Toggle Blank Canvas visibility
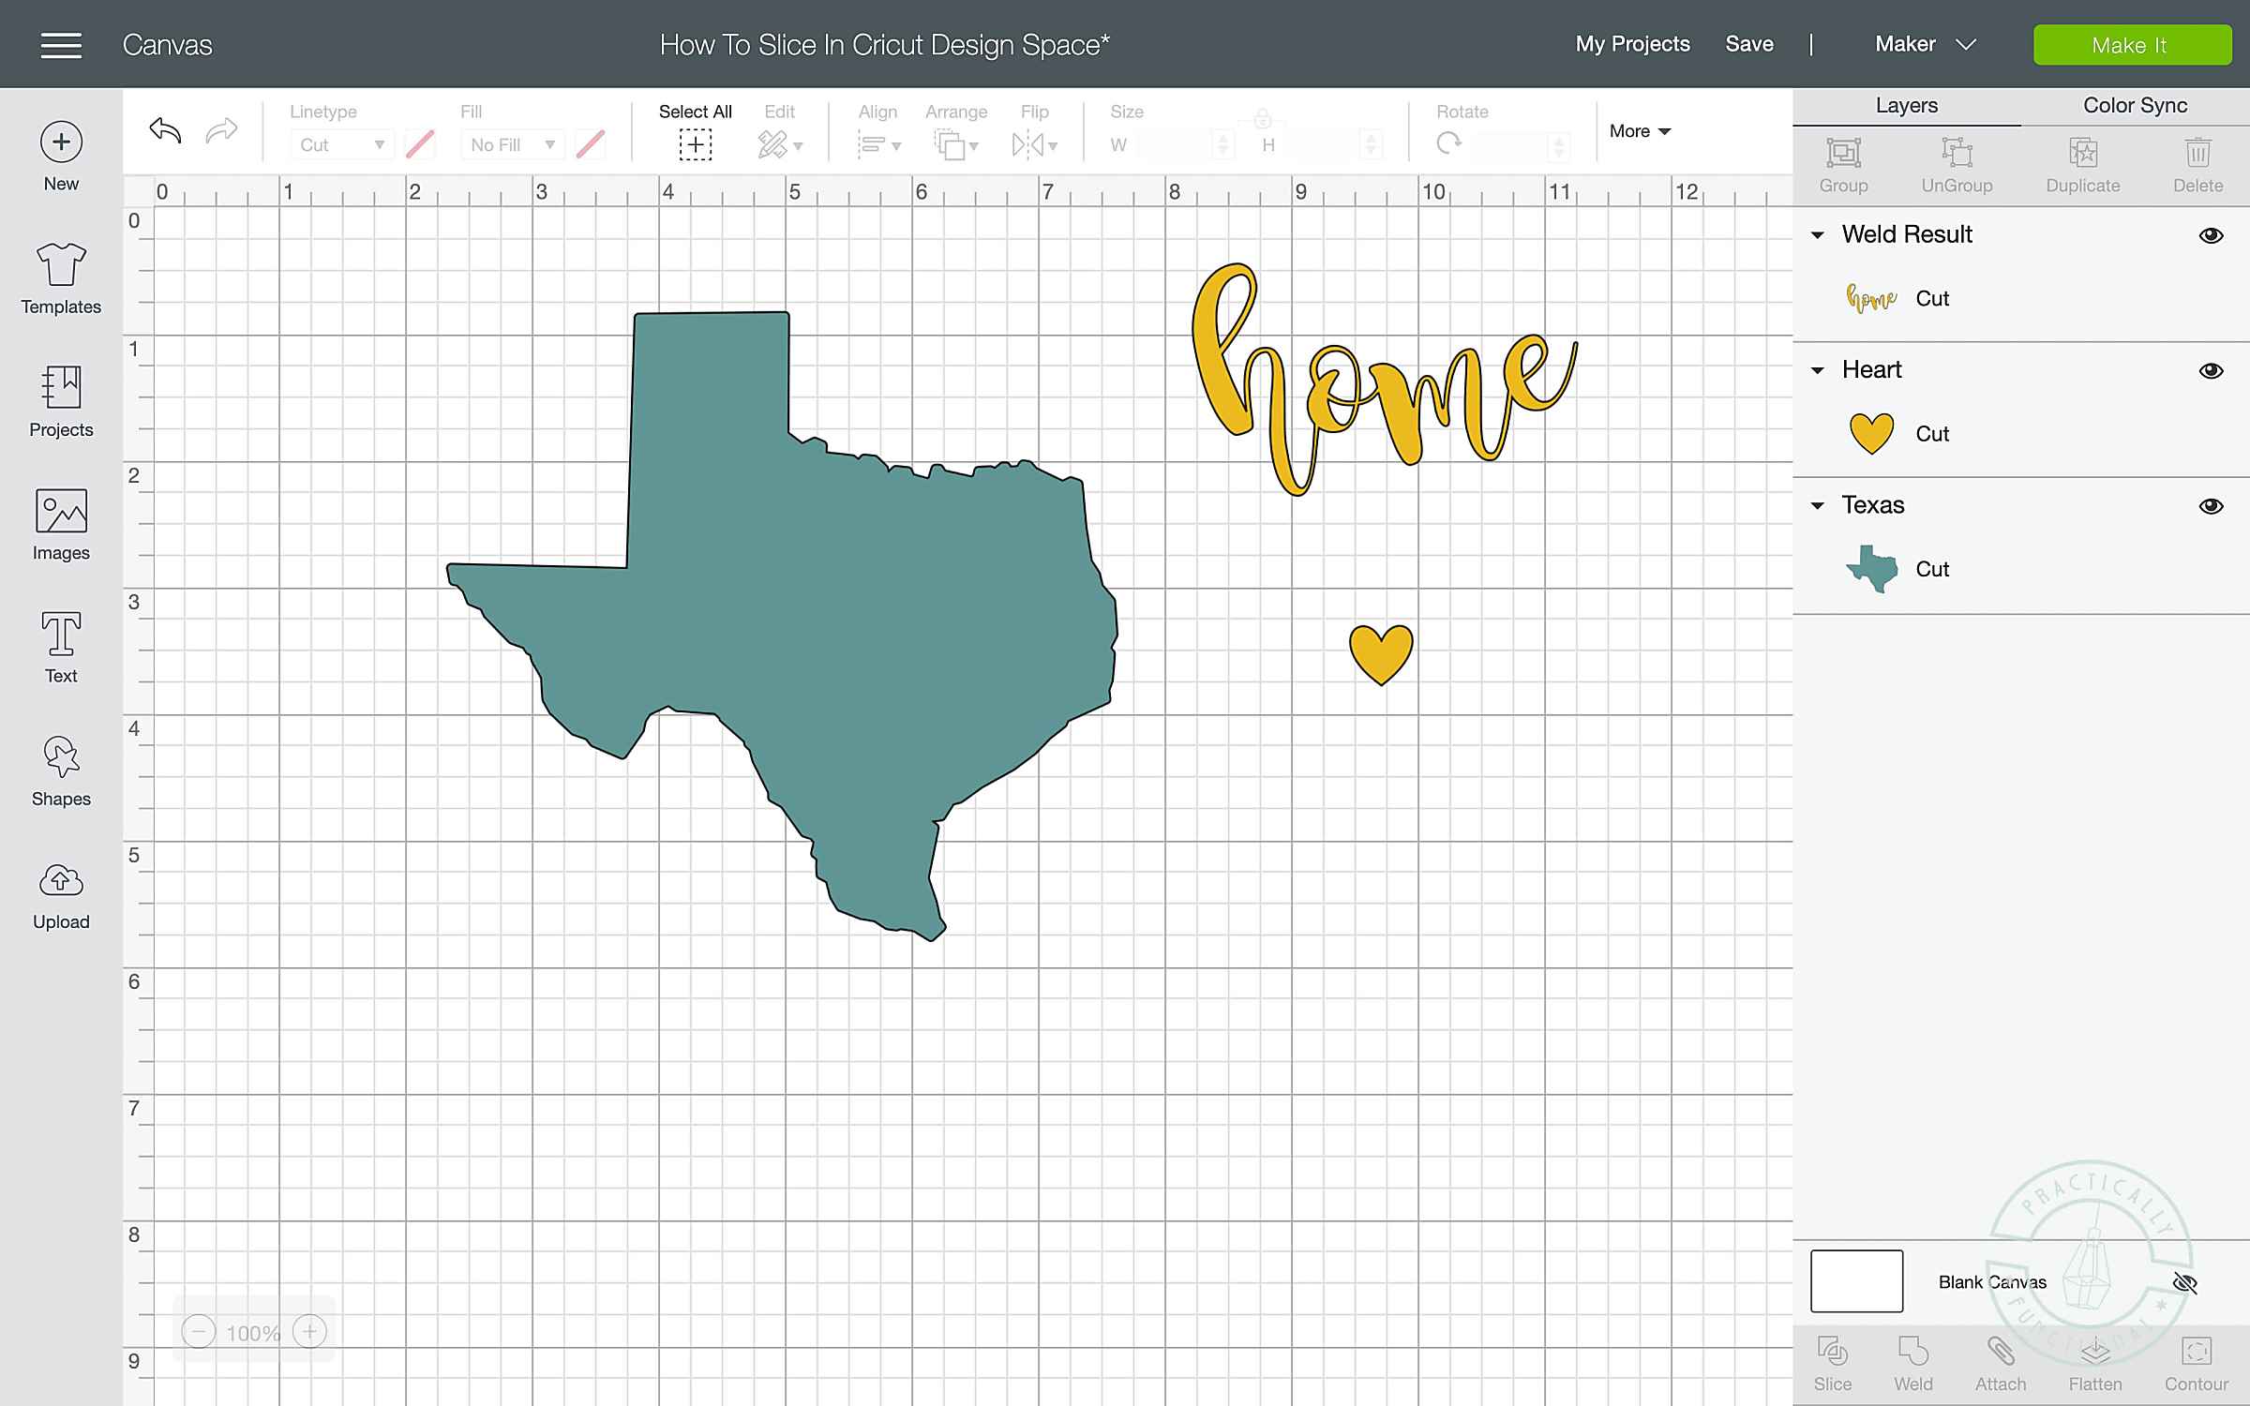Image resolution: width=2250 pixels, height=1406 pixels. (2185, 1282)
